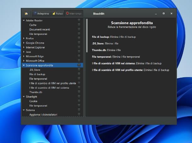Click the cleaner list vertical scrollbar

point(87,36)
